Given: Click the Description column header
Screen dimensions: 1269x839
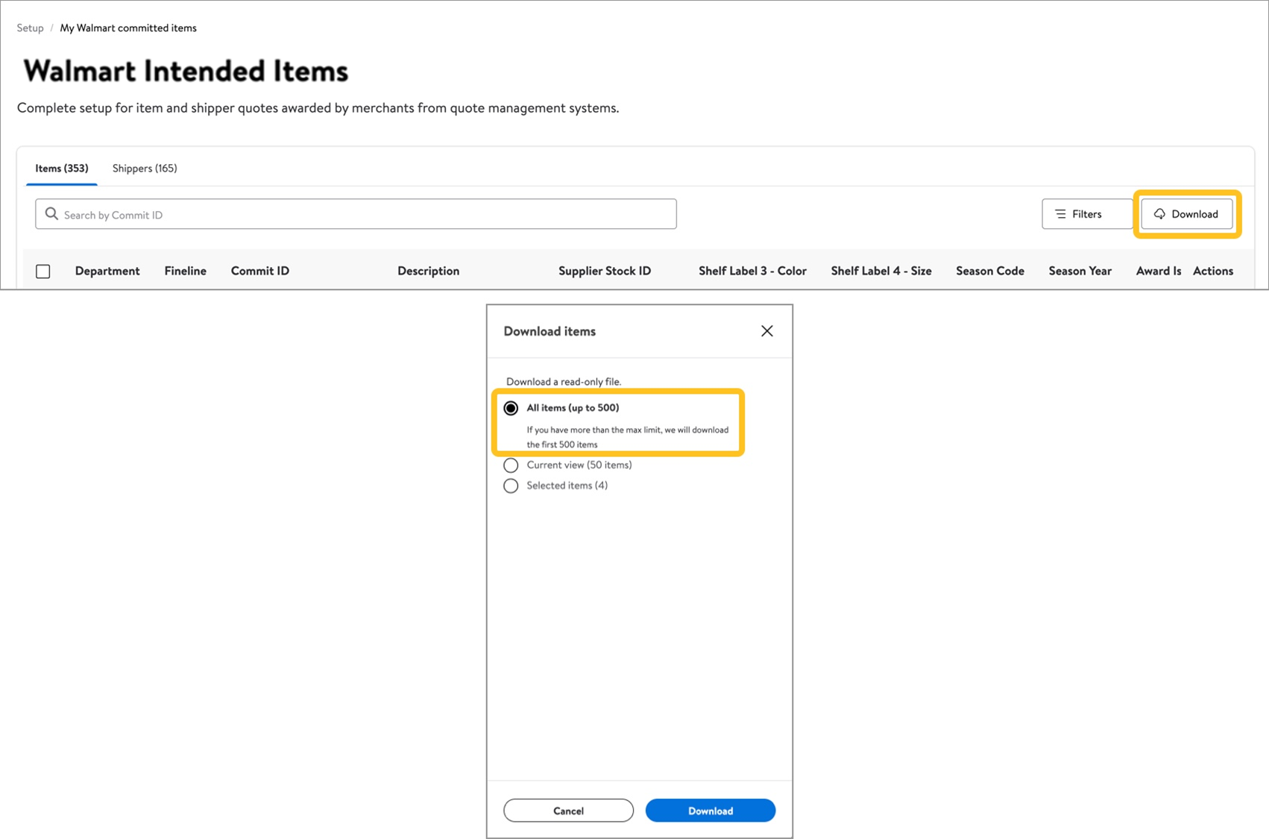Looking at the screenshot, I should pyautogui.click(x=429, y=271).
